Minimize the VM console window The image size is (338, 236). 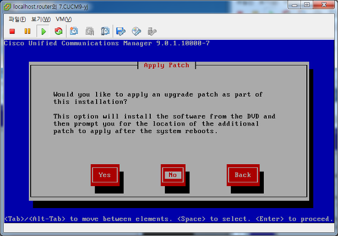[x=294, y=5]
